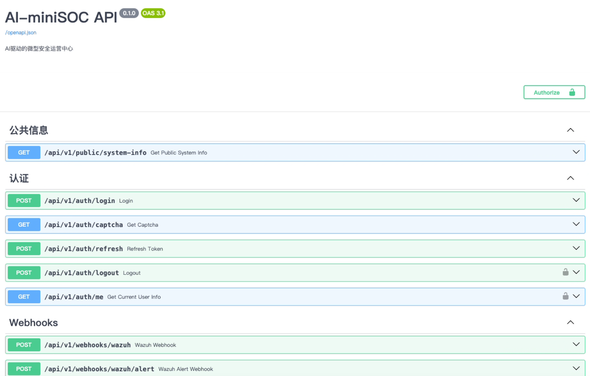Image resolution: width=590 pixels, height=376 pixels.
Task: Expand the Get Captcha endpoint chevron
Action: [x=576, y=224]
